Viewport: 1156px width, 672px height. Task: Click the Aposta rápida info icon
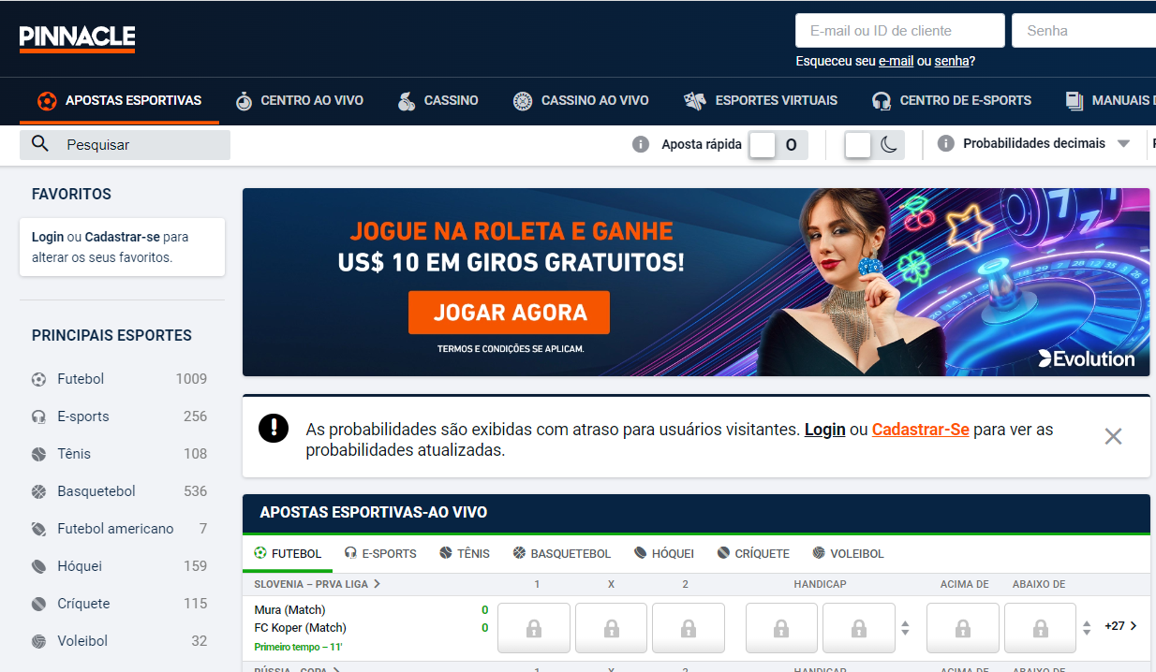[641, 144]
